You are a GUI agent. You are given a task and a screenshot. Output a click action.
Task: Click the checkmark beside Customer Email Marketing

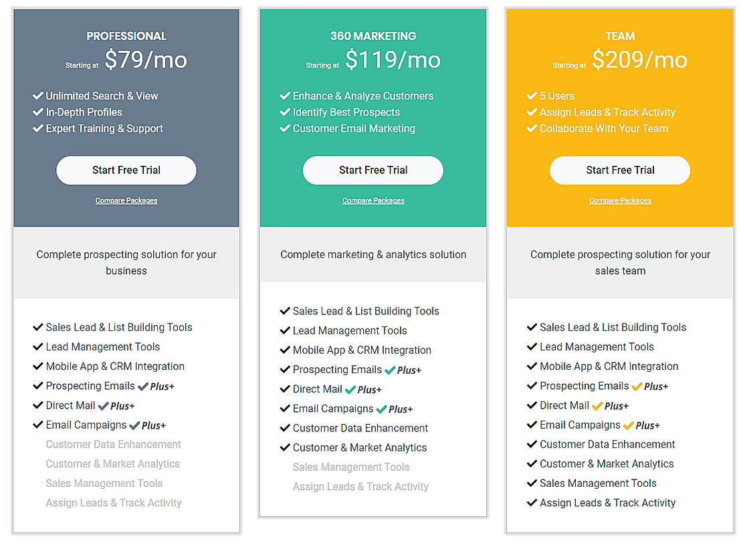[285, 128]
